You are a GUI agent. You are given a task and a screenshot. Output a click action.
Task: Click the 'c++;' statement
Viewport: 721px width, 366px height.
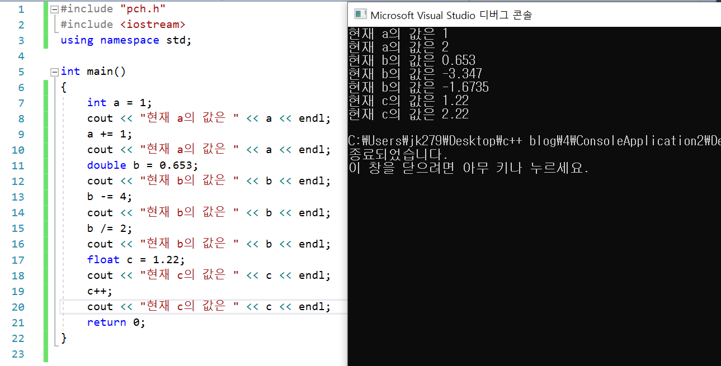pyautogui.click(x=100, y=291)
